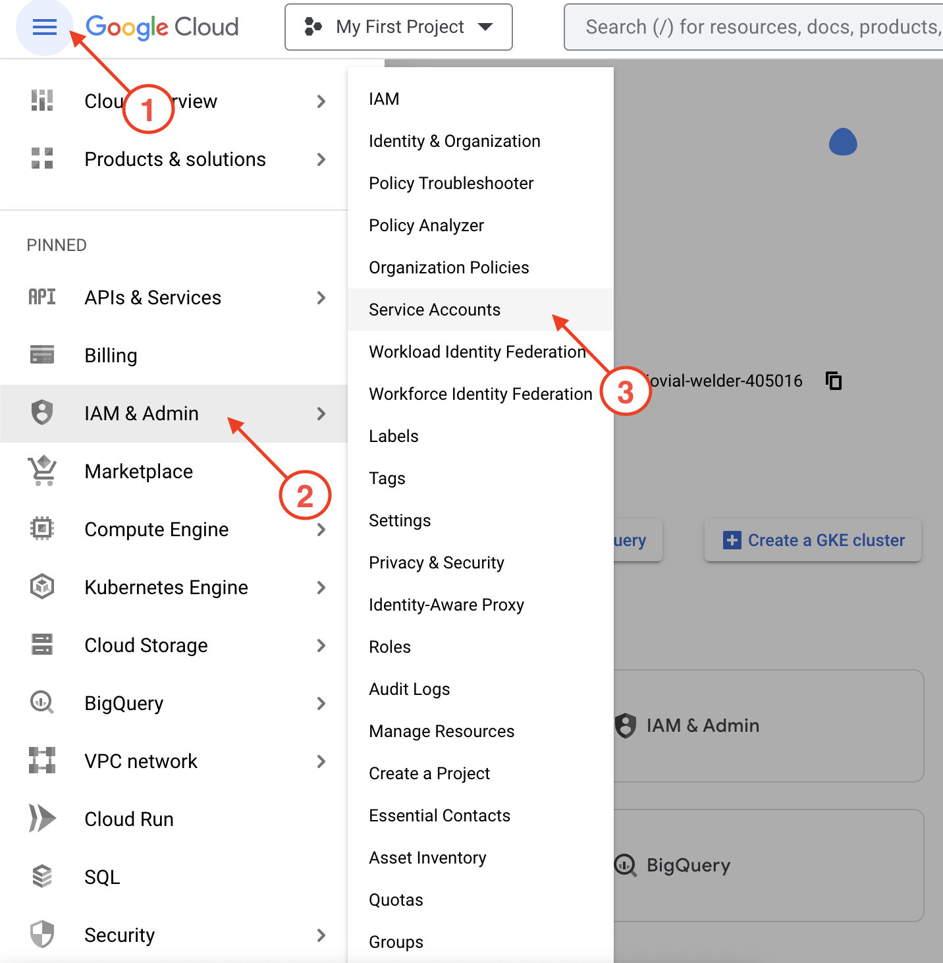The width and height of the screenshot is (943, 963).
Task: Select Labels in IAM submenu
Action: (481, 436)
